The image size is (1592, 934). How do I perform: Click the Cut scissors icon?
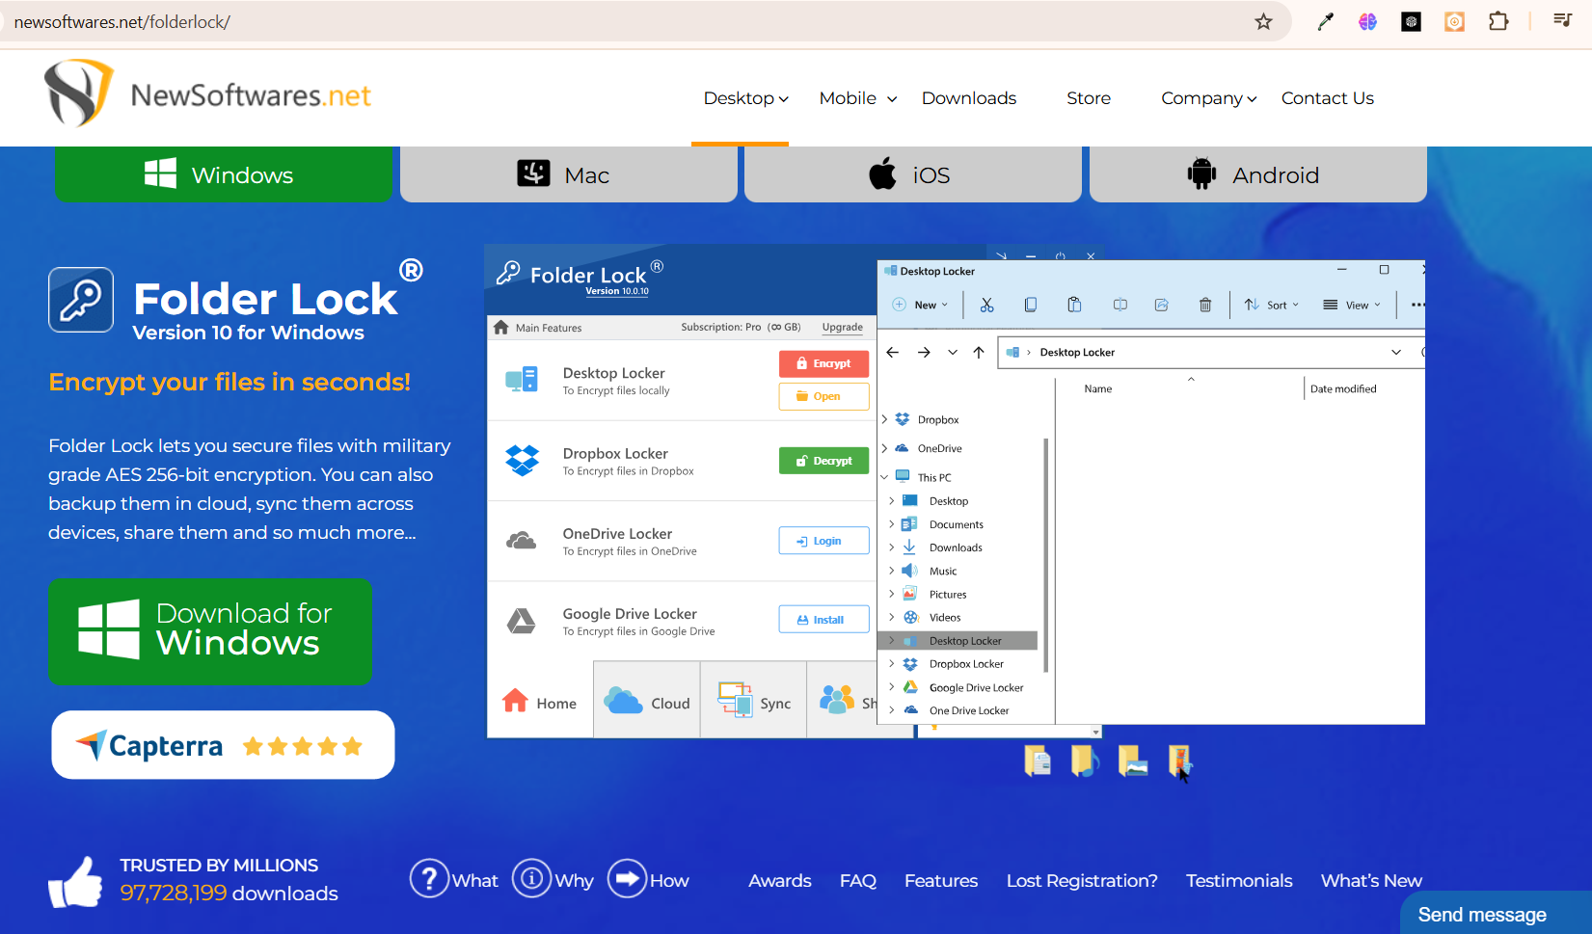coord(986,305)
